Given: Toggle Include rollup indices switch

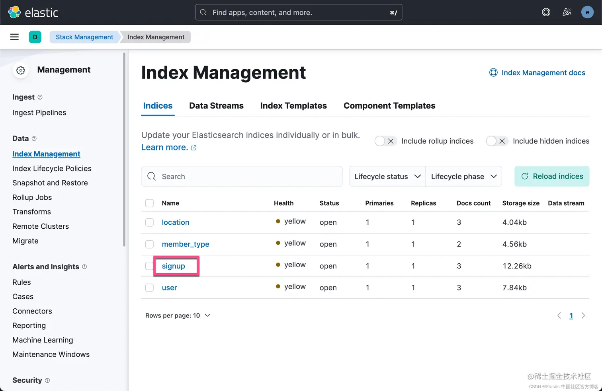Looking at the screenshot, I should click(x=385, y=141).
